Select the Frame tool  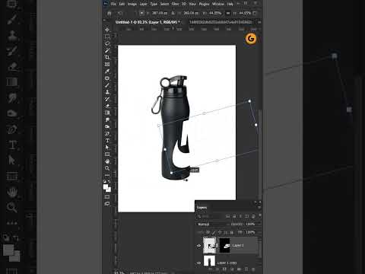pyautogui.click(x=107, y=64)
